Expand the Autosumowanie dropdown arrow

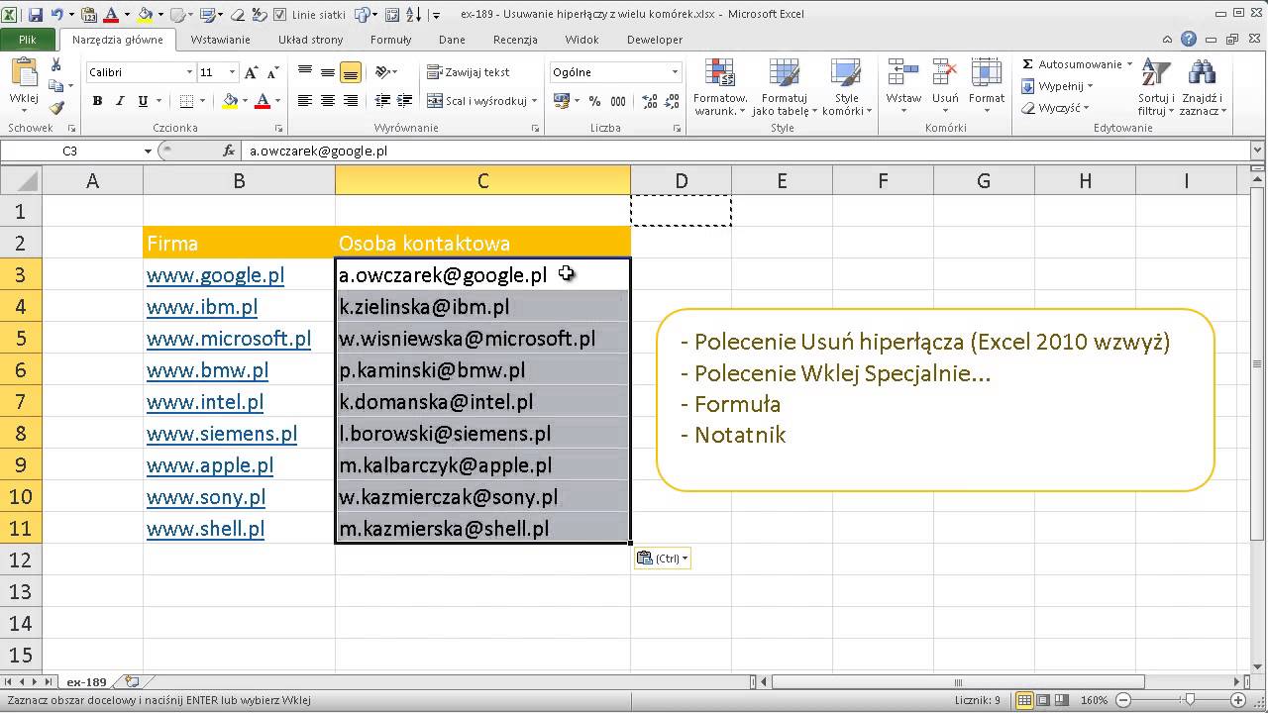tap(1129, 64)
